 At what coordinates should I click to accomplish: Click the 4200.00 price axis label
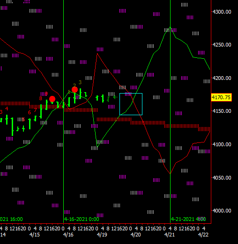click(x=222, y=78)
